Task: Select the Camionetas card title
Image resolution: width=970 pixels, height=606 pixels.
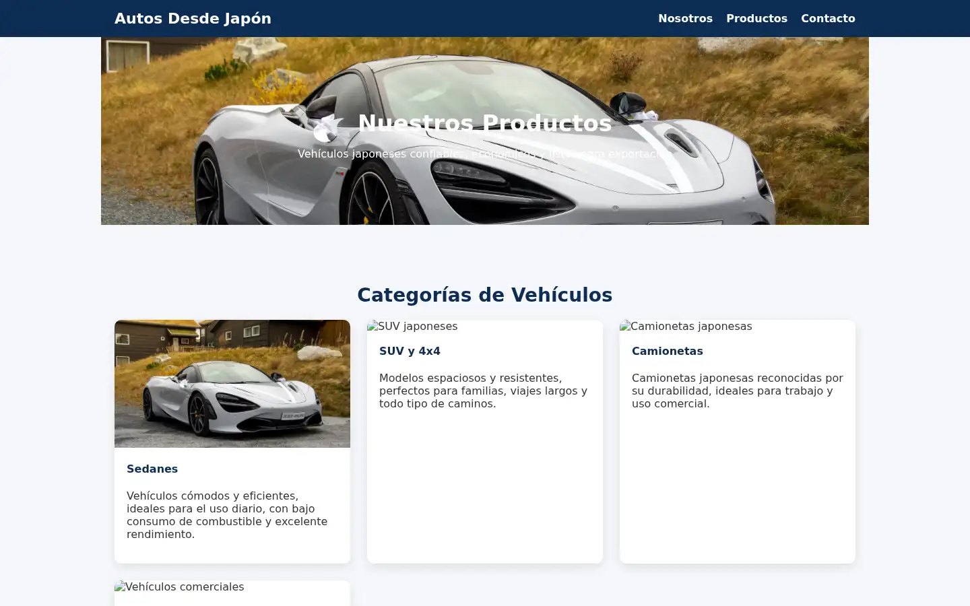Action: (x=667, y=351)
